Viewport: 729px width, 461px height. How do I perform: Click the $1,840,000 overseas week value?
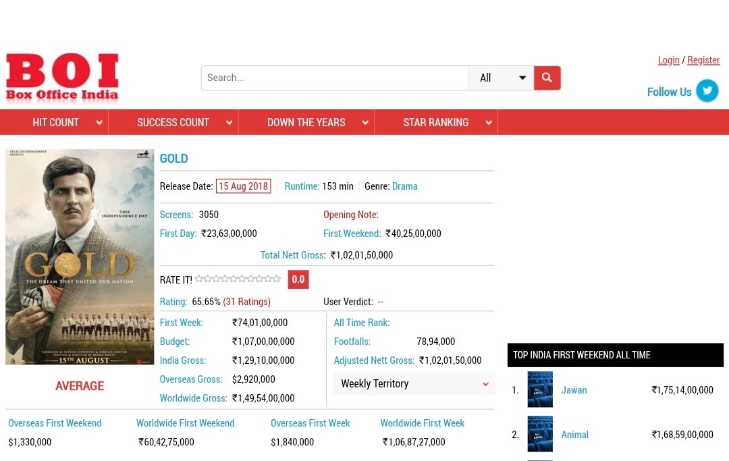pos(292,442)
